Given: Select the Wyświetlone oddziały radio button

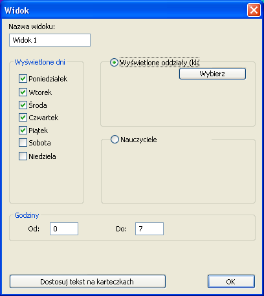Looking at the screenshot, I should point(114,63).
